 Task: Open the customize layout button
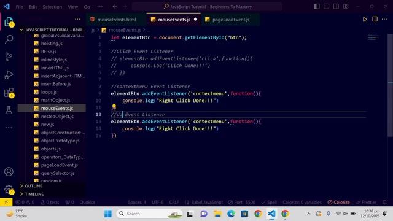[346, 7]
